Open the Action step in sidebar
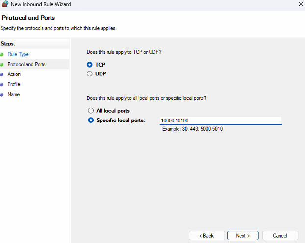The width and height of the screenshot is (305, 243). point(14,74)
